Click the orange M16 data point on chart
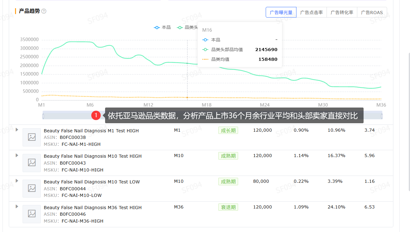Image resolution: width=410 pixels, height=232 pixels. (x=187, y=98)
